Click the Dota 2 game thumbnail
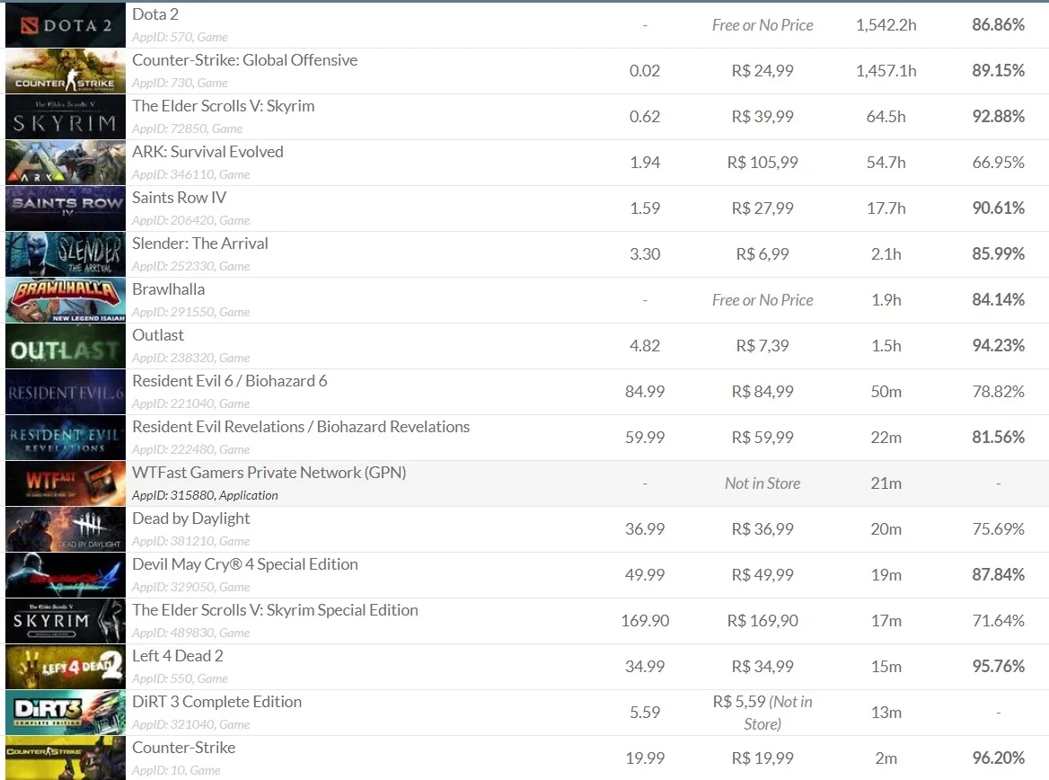1049x780 pixels. click(x=66, y=25)
